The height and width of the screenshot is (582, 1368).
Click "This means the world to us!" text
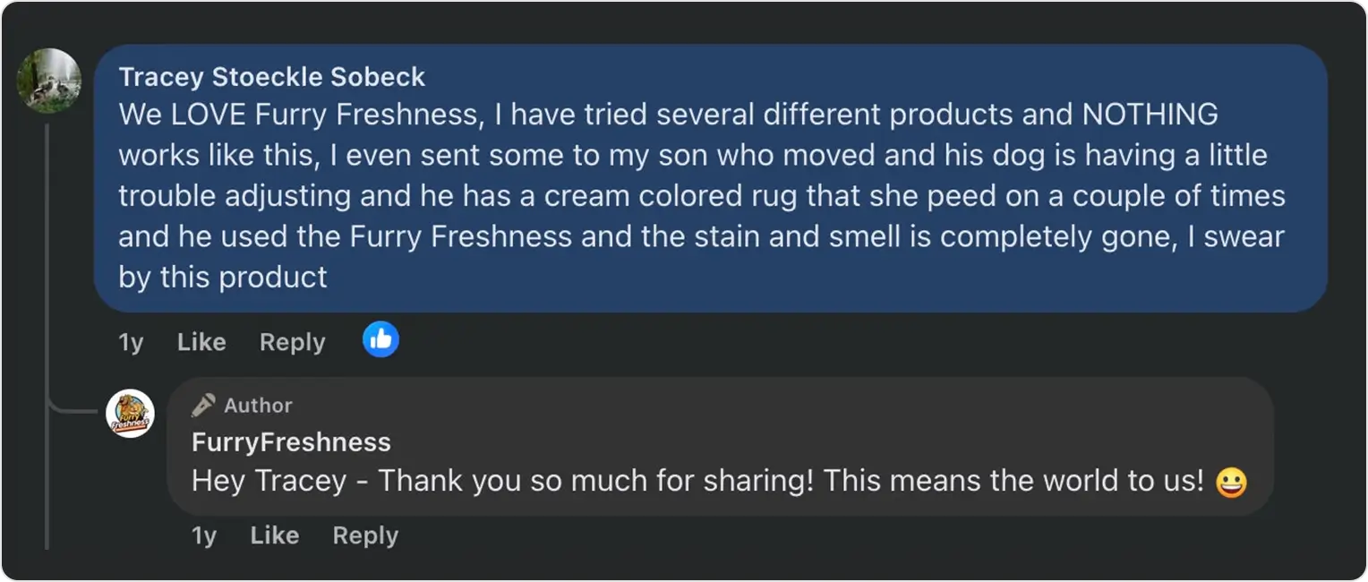(x=1013, y=481)
